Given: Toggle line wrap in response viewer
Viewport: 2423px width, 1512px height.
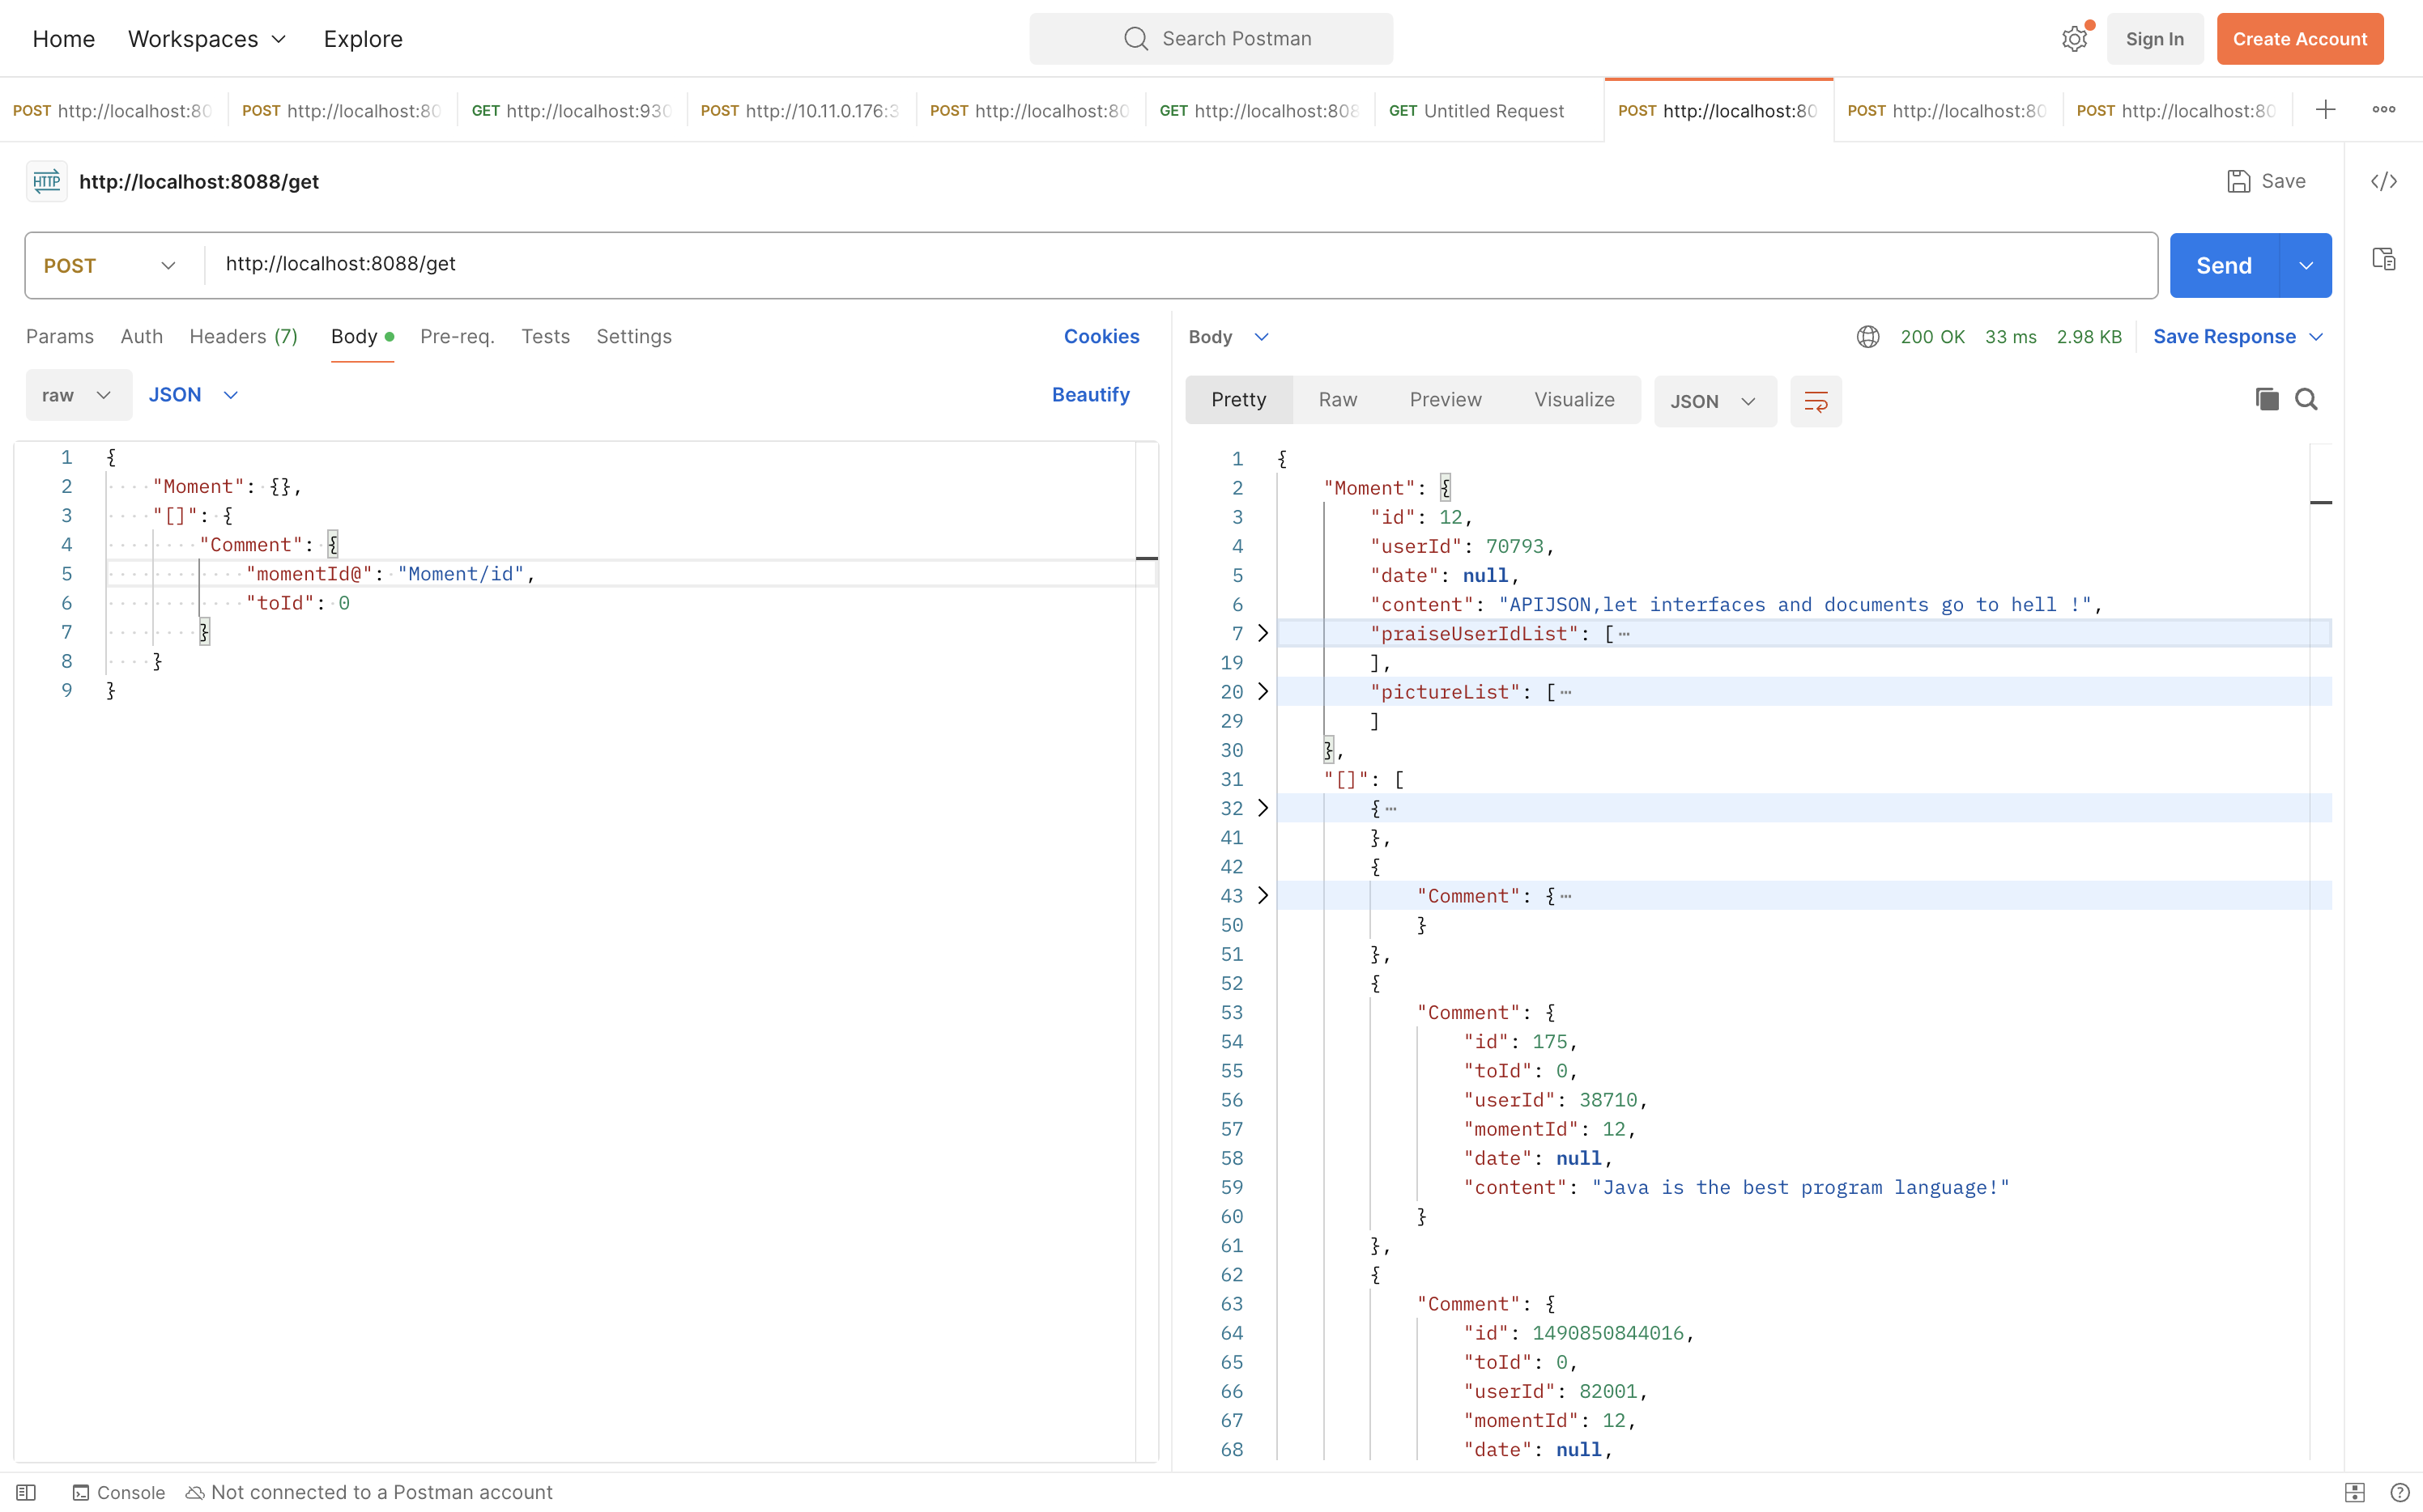Looking at the screenshot, I should click(x=1816, y=401).
